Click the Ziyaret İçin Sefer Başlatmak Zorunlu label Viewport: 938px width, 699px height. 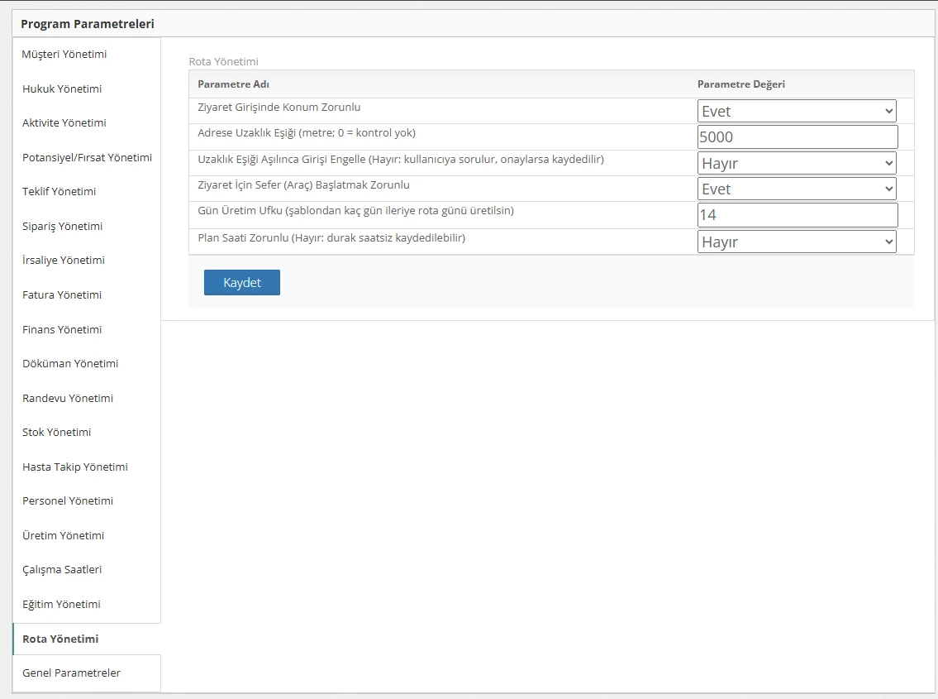[304, 185]
